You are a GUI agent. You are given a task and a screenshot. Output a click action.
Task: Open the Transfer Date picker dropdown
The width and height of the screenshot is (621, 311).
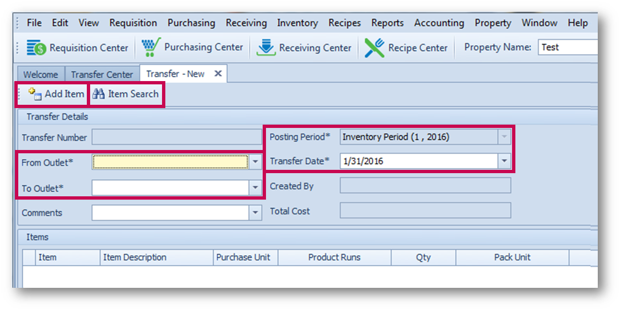tap(504, 162)
